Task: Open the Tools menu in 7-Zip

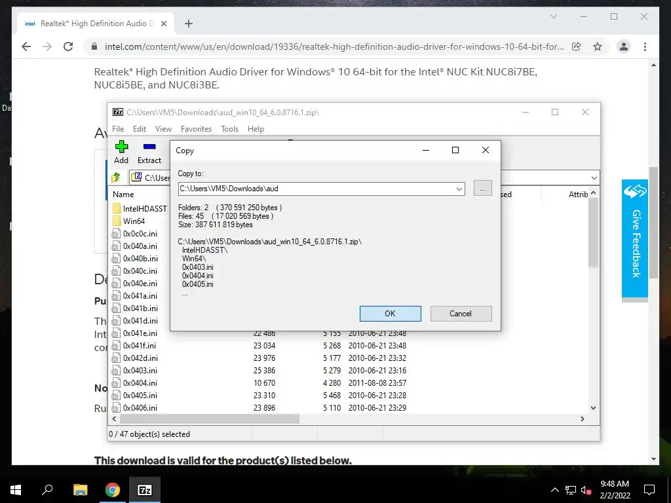Action: tap(229, 129)
